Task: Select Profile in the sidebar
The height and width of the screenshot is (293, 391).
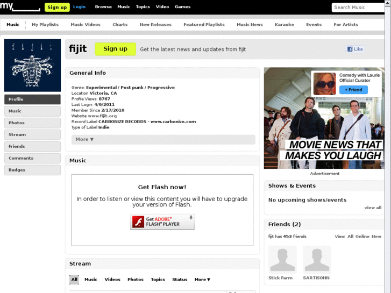Action: point(32,99)
